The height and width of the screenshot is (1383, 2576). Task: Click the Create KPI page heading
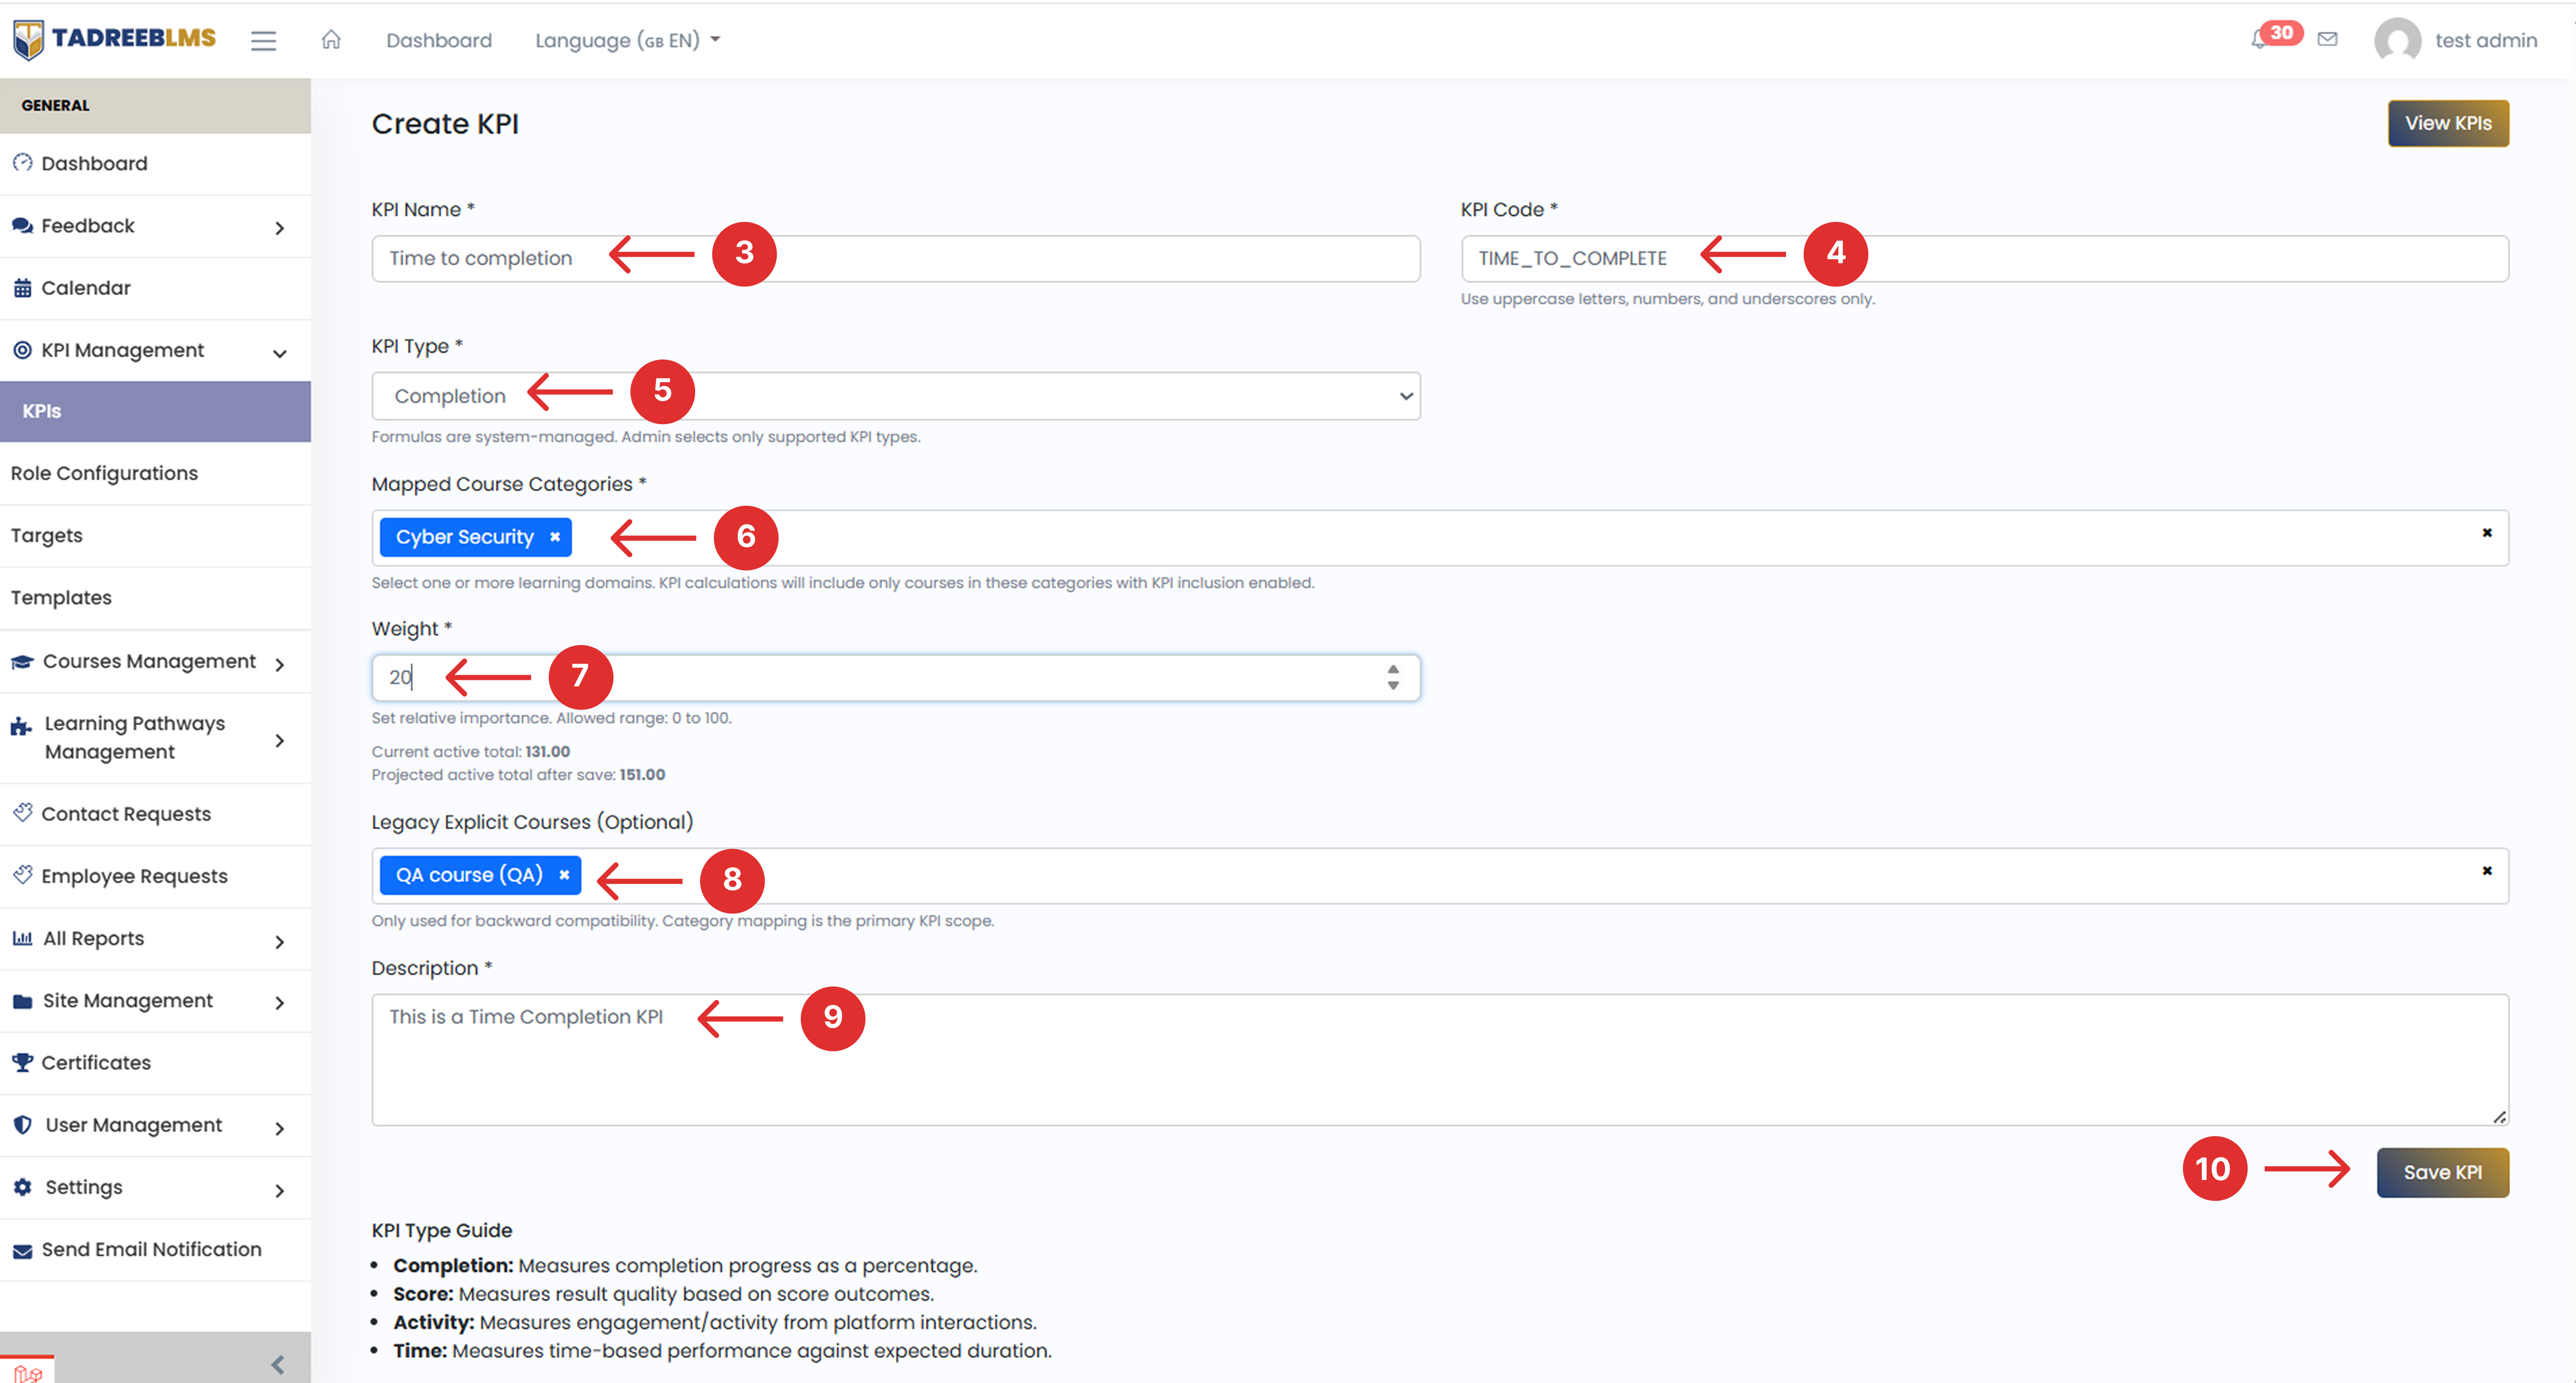point(445,124)
